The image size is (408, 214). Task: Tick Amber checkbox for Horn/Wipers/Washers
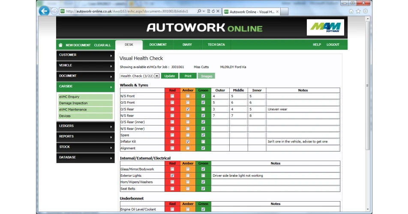pyautogui.click(x=188, y=182)
